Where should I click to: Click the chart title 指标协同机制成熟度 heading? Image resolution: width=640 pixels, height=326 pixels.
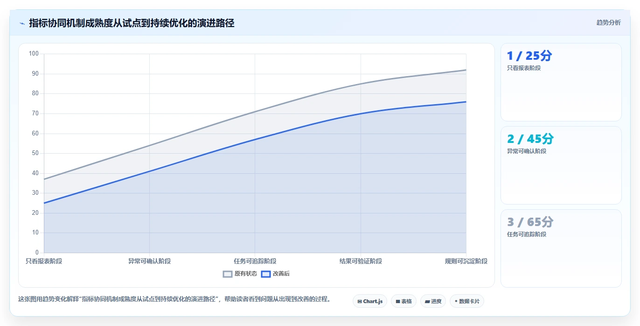tap(132, 23)
